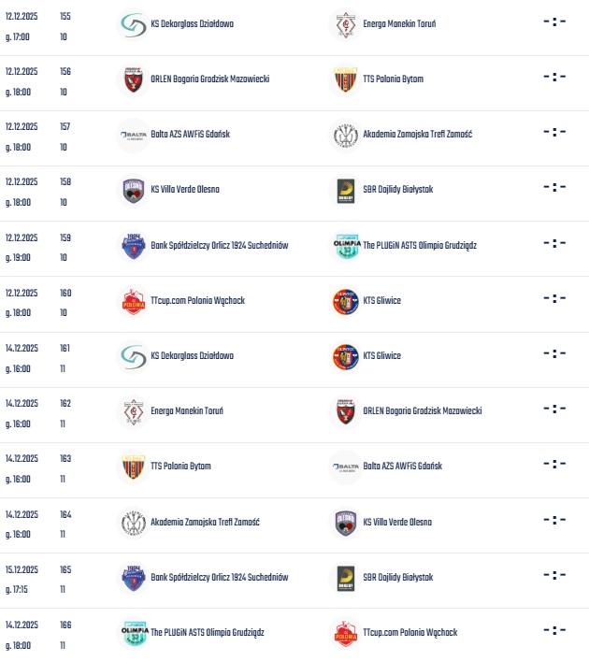589x661 pixels.
Task: Click ORLEN Bogoria logo in match 156
Action: 134,79
